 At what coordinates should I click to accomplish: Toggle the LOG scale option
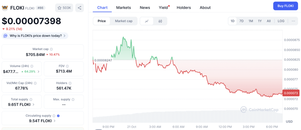coord(281,21)
